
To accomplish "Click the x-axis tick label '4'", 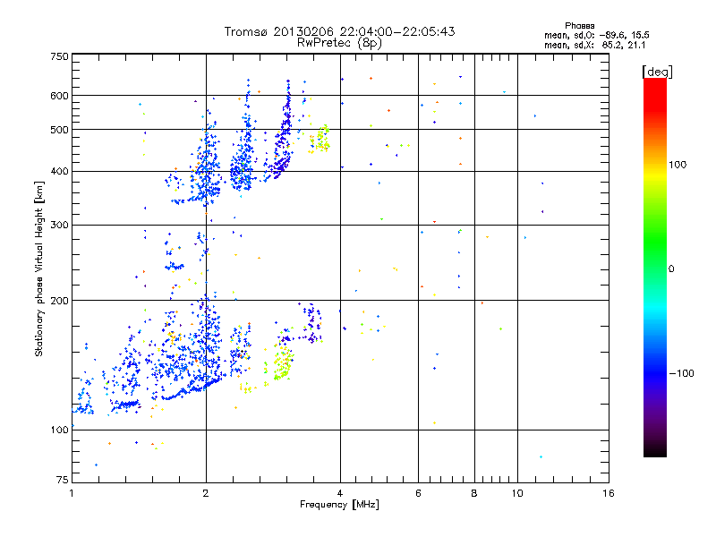I will tap(340, 493).
